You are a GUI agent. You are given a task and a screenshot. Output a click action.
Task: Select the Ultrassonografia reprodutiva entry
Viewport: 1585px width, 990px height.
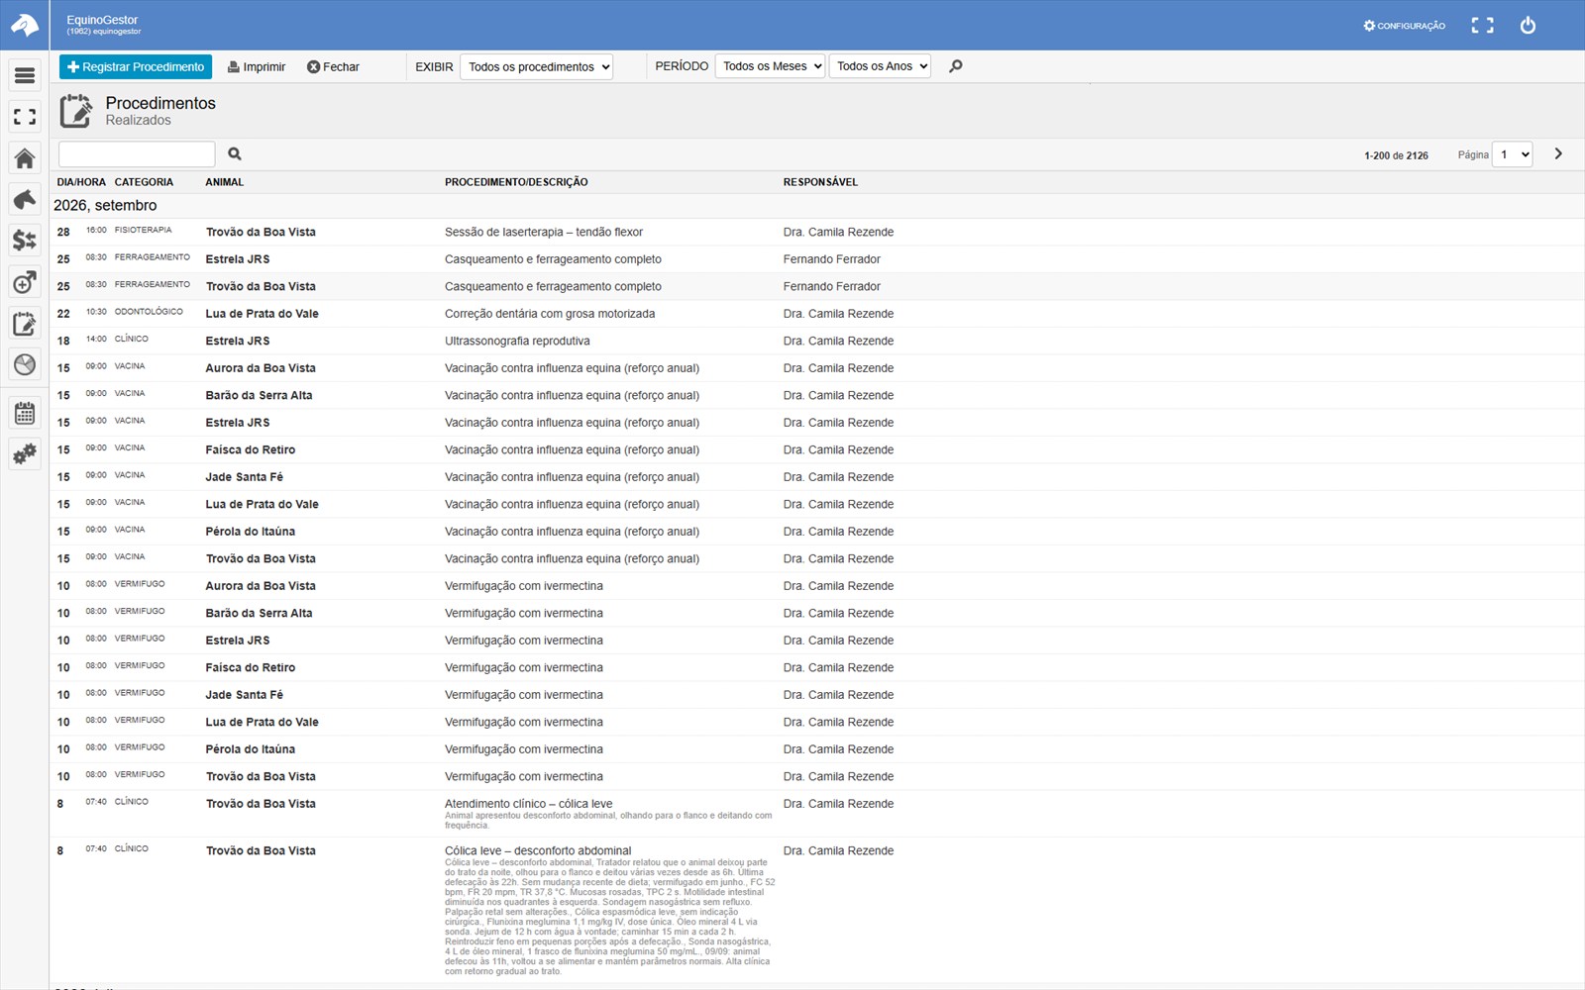817,341
